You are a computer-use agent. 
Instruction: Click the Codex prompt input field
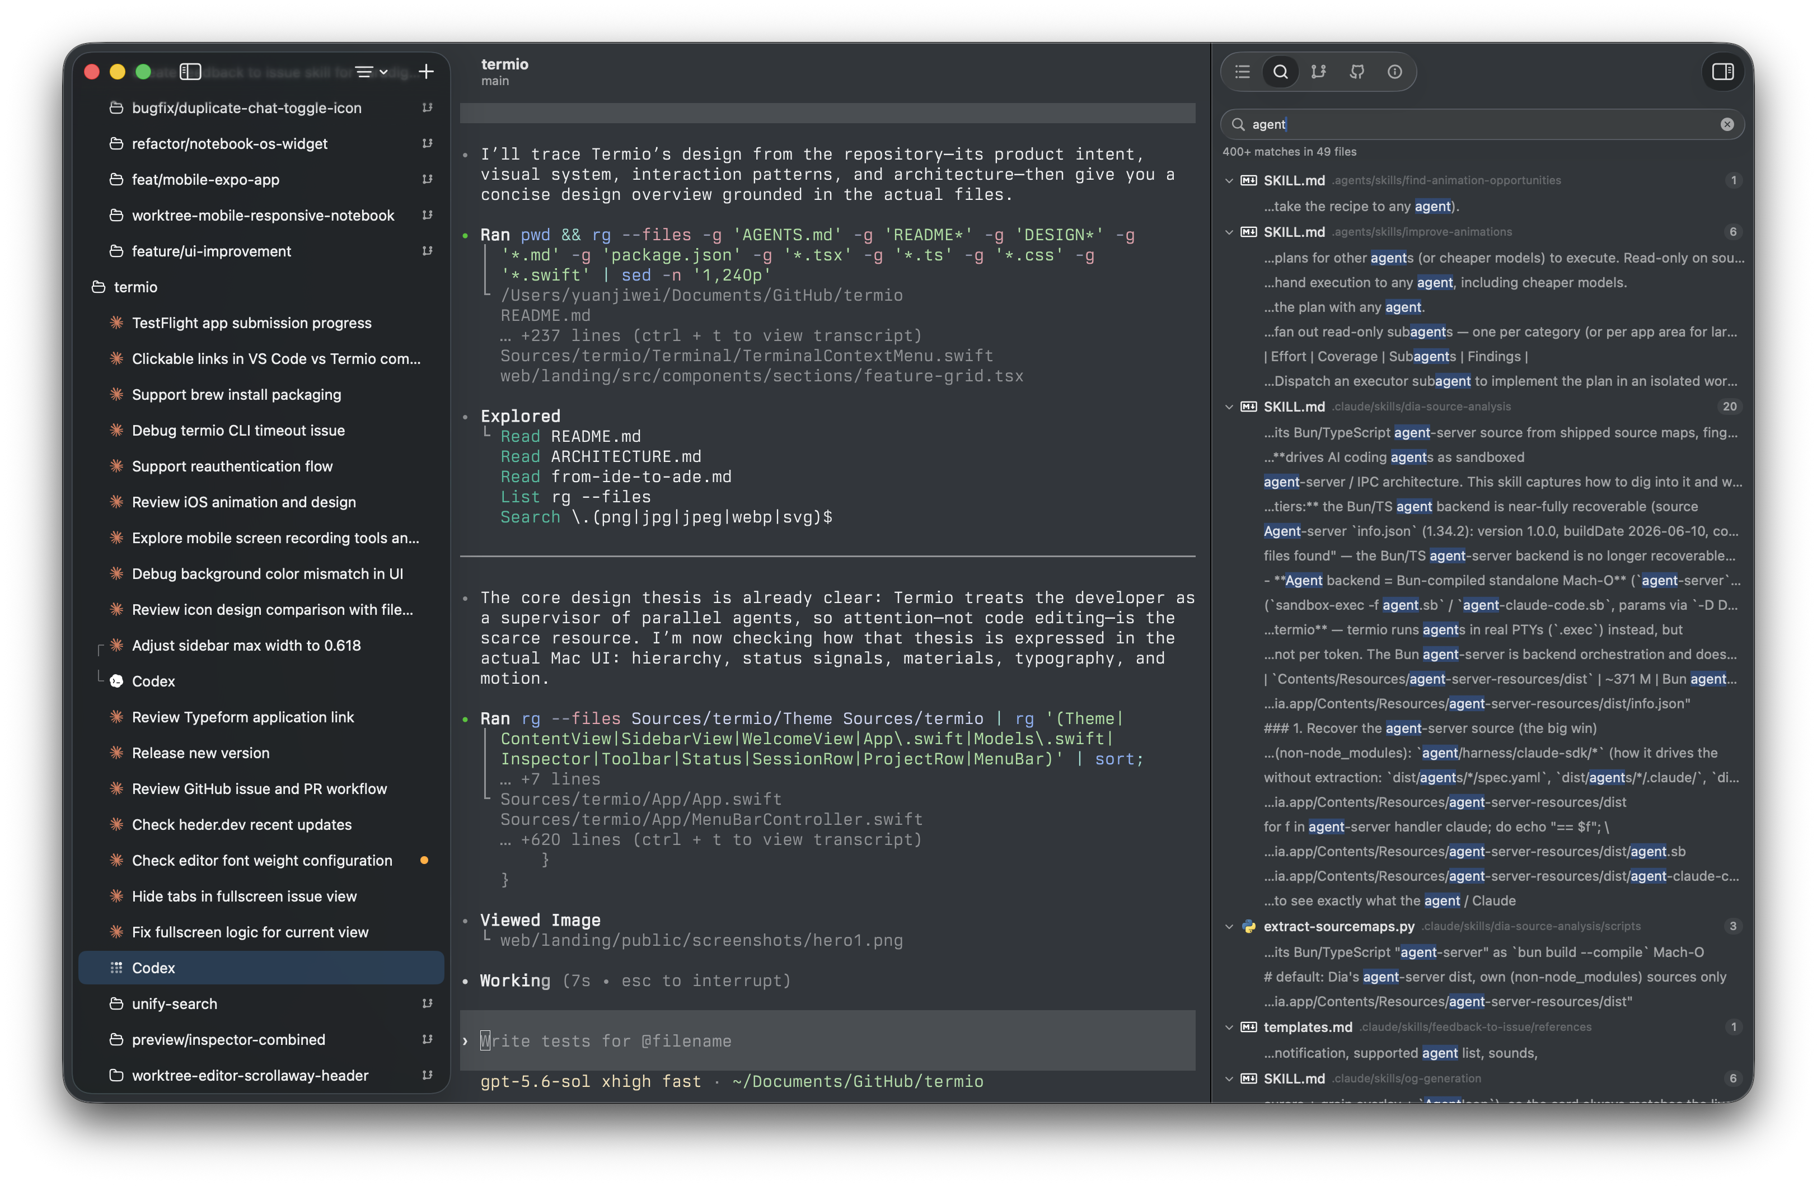point(827,1041)
